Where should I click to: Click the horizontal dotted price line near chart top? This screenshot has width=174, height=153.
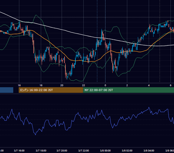point(87,17)
